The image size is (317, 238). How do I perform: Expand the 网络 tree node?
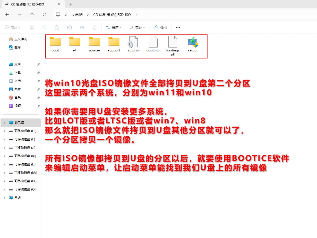pos(4,198)
